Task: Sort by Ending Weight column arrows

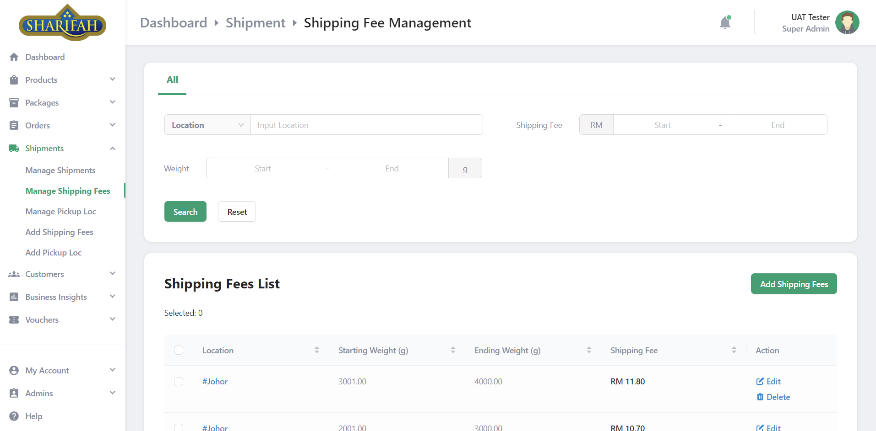Action: click(x=589, y=350)
